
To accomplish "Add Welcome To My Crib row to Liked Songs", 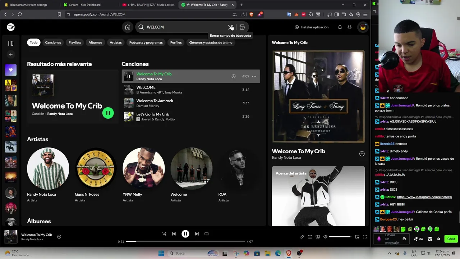I will pyautogui.click(x=234, y=76).
